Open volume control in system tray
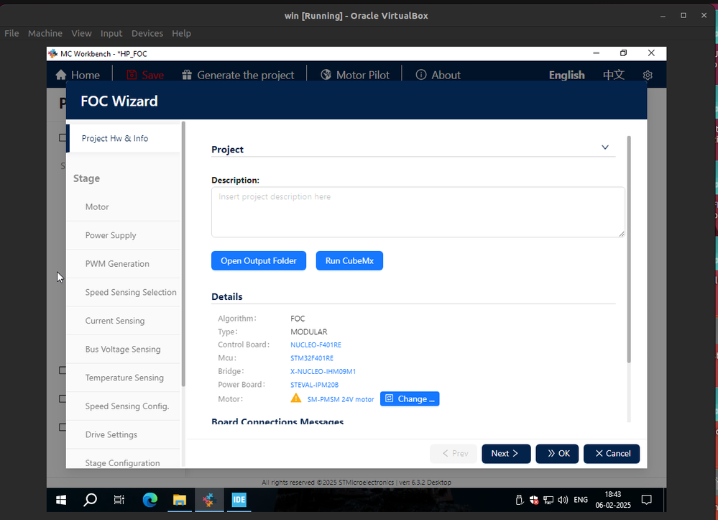The height and width of the screenshot is (520, 718). (563, 500)
